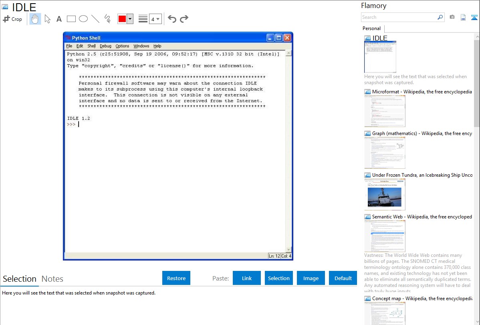
Task: Click the Restore button
Action: [x=176, y=278]
